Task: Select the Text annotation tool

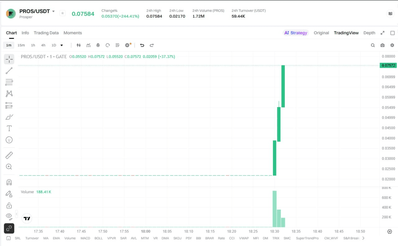Action: click(9, 128)
